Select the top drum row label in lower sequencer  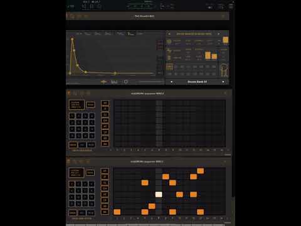[x=105, y=171]
